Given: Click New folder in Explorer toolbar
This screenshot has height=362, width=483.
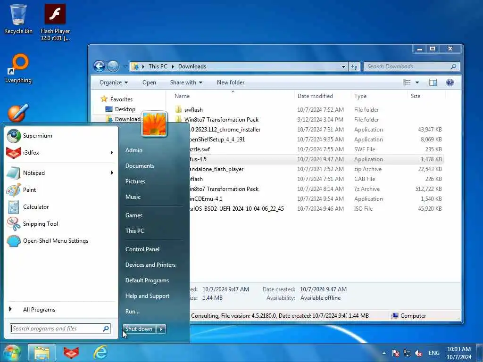Looking at the screenshot, I should [231, 82].
